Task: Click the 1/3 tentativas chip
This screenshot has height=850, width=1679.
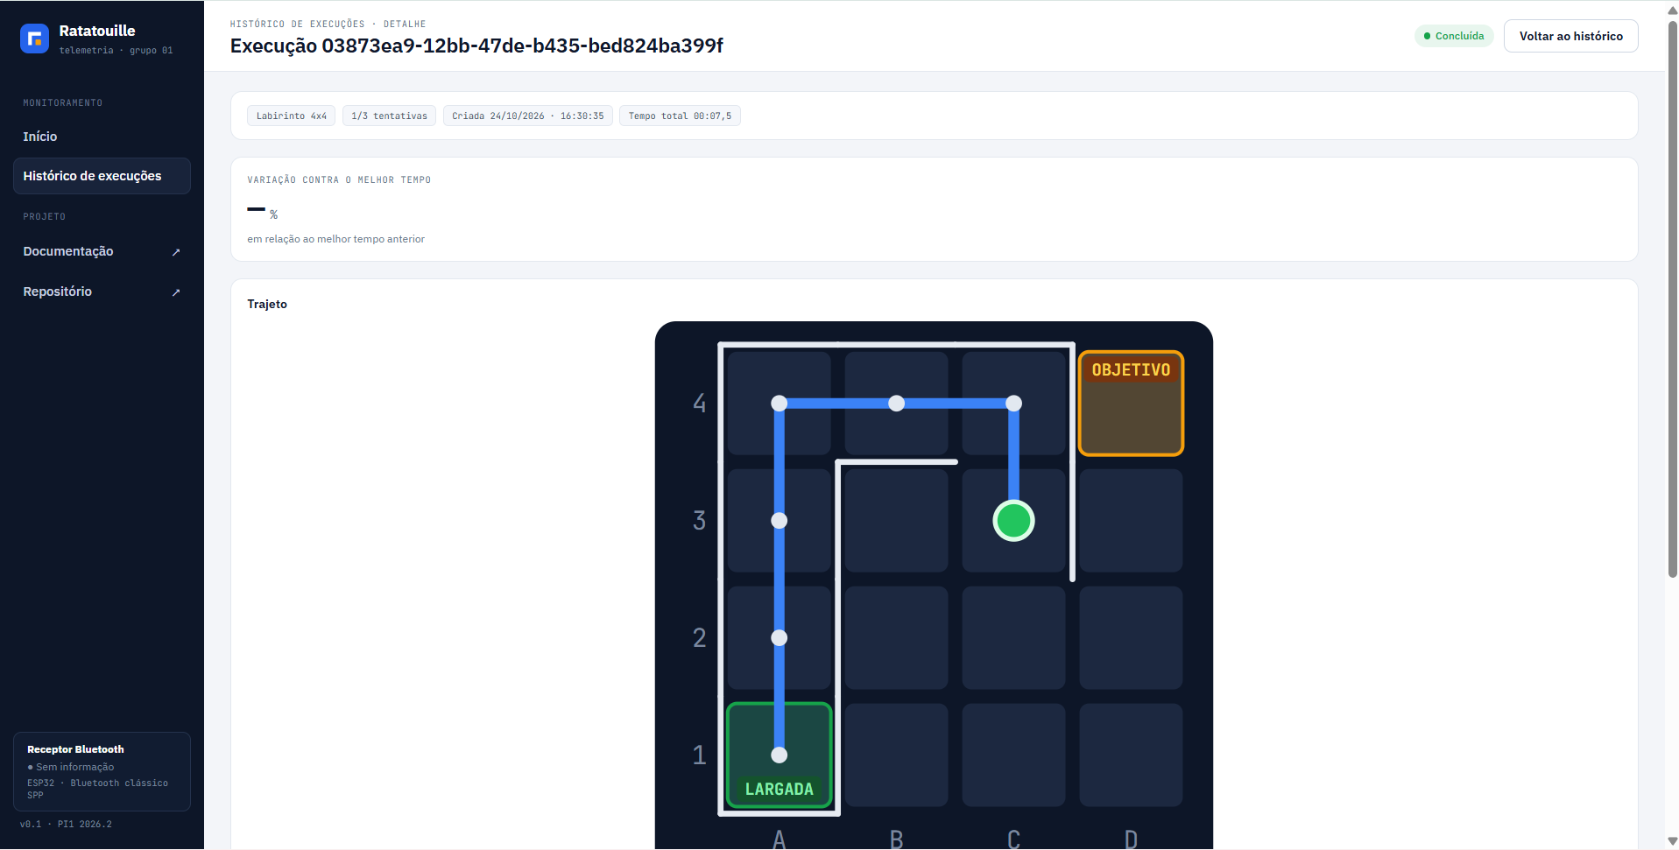Action: pyautogui.click(x=389, y=116)
